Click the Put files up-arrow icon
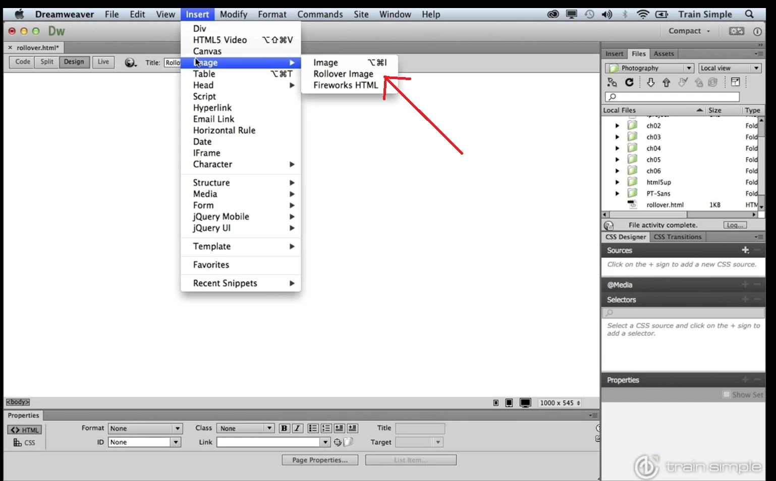This screenshot has width=776, height=481. click(667, 82)
